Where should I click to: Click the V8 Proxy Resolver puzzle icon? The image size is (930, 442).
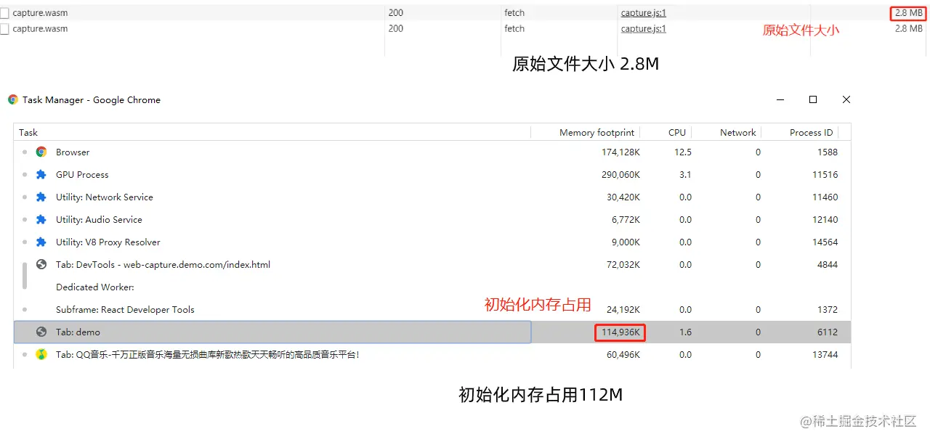[42, 242]
